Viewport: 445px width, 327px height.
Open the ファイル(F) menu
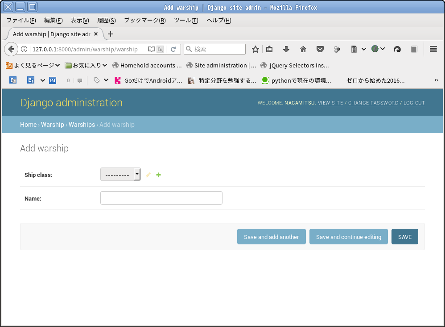tap(21, 20)
